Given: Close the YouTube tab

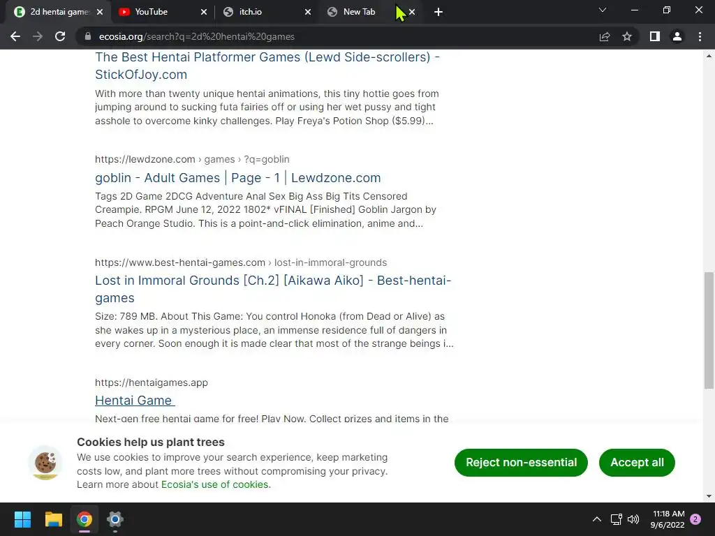Looking at the screenshot, I should tap(204, 12).
